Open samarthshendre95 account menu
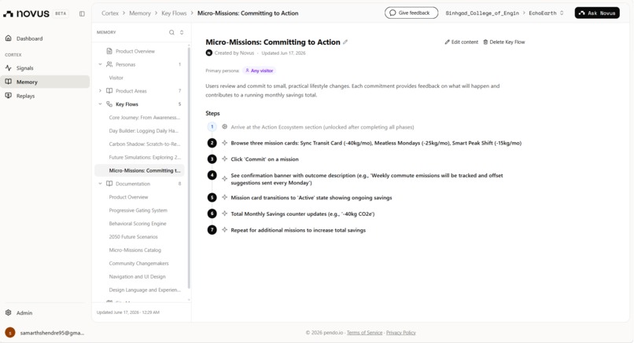The image size is (634, 343). (x=52, y=333)
